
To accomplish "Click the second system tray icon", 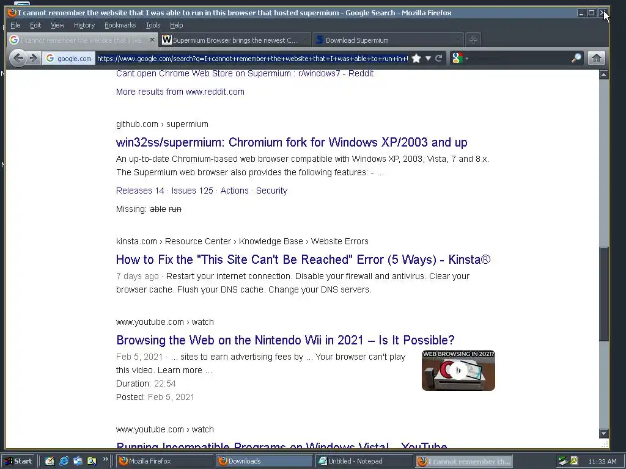I will pyautogui.click(x=574, y=461).
